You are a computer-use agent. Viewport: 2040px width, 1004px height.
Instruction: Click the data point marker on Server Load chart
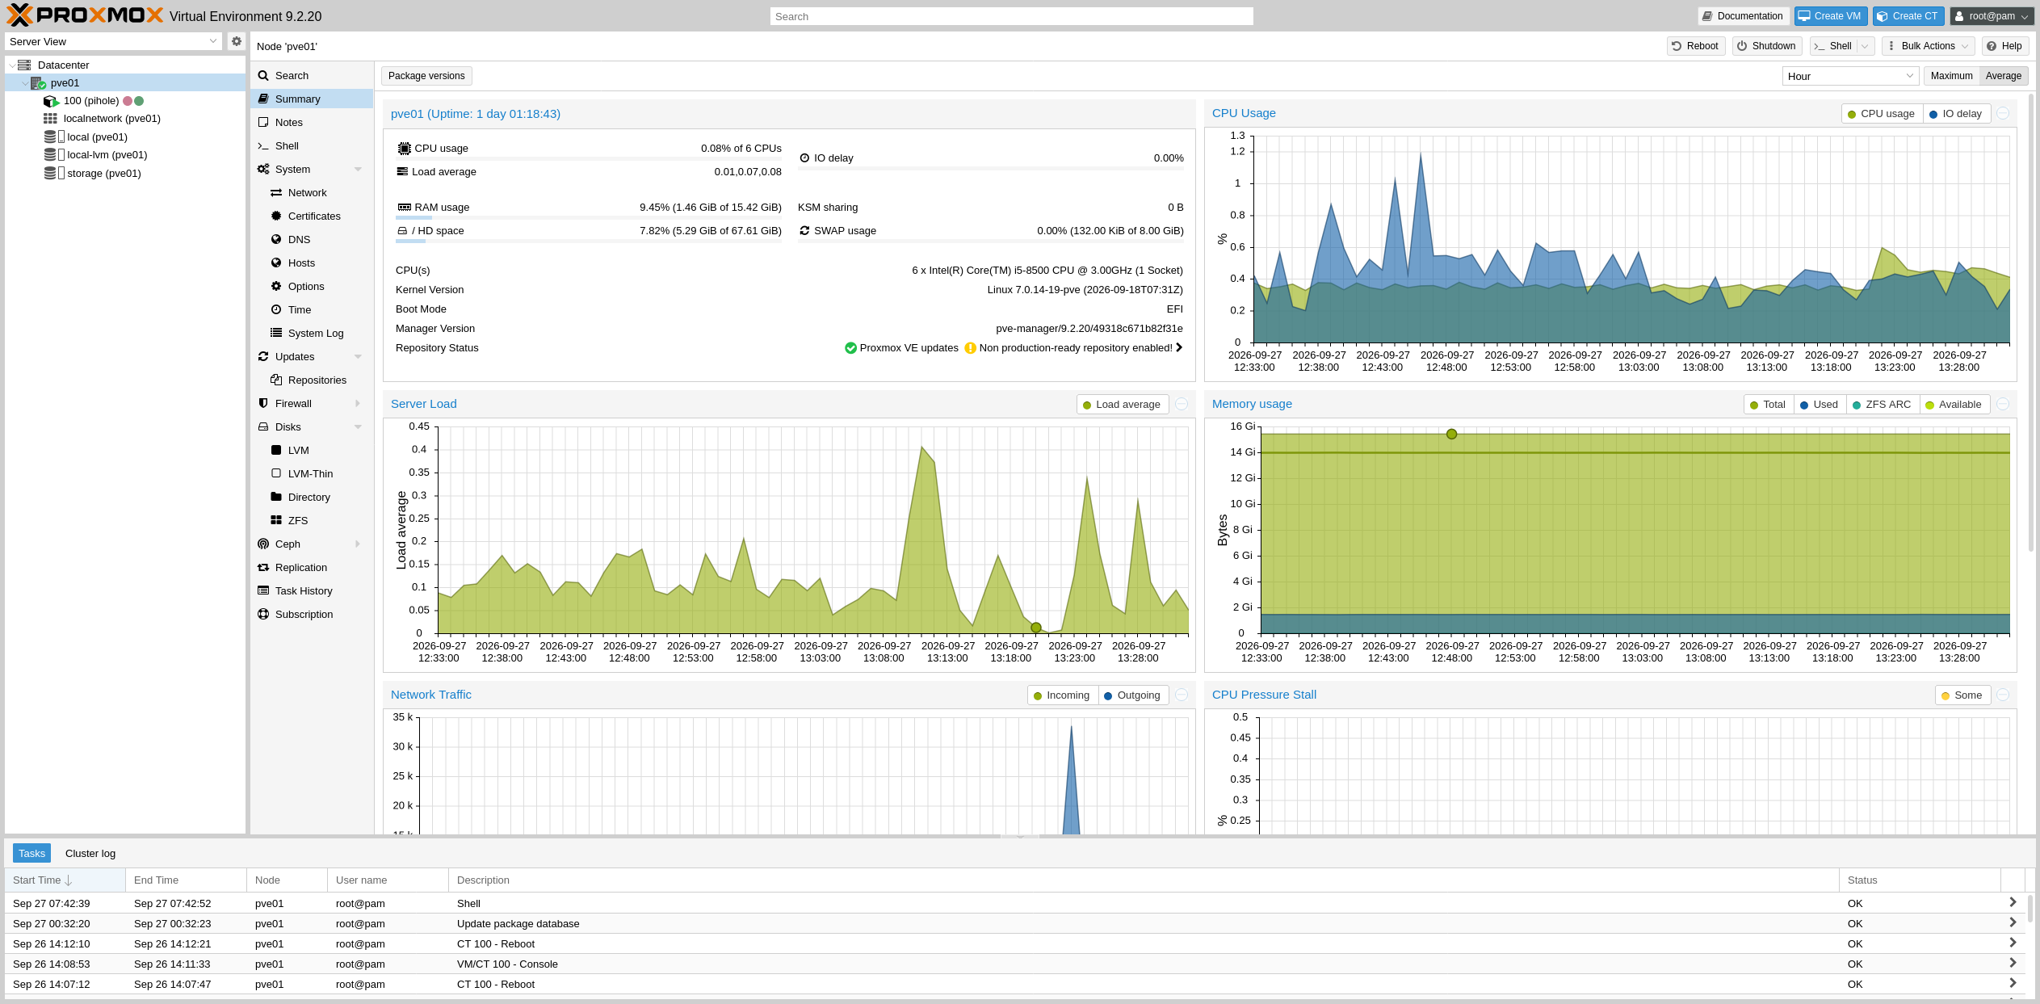click(x=1036, y=628)
